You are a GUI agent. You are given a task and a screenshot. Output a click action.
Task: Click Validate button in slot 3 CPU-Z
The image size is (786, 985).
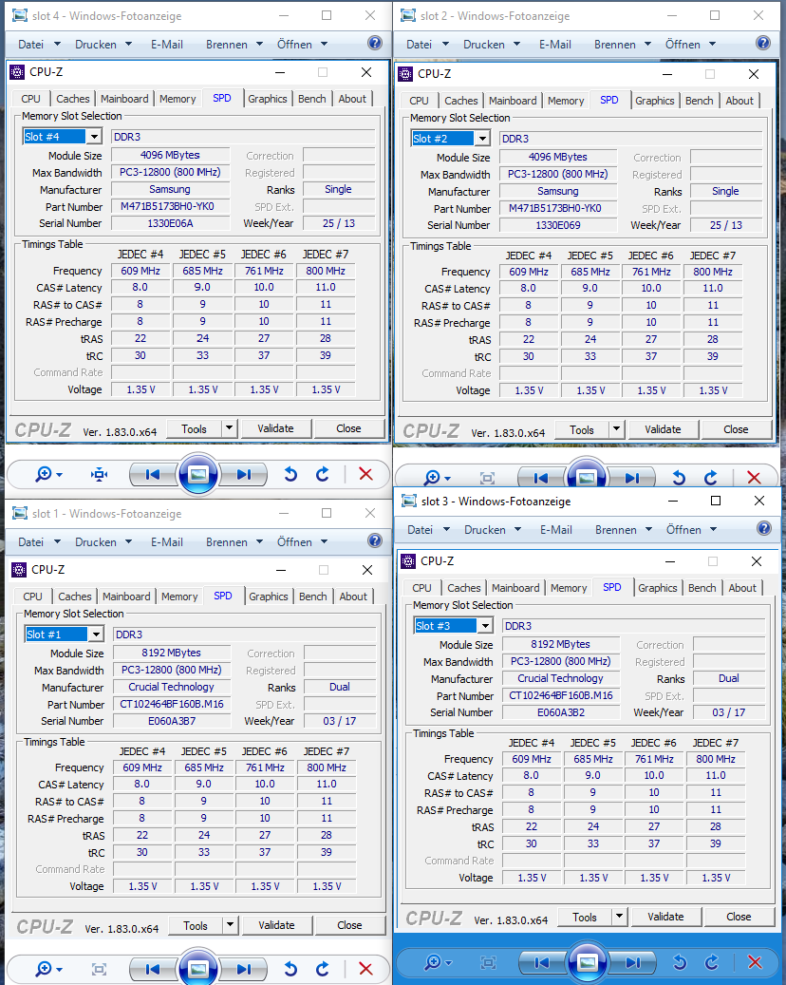pos(665,917)
